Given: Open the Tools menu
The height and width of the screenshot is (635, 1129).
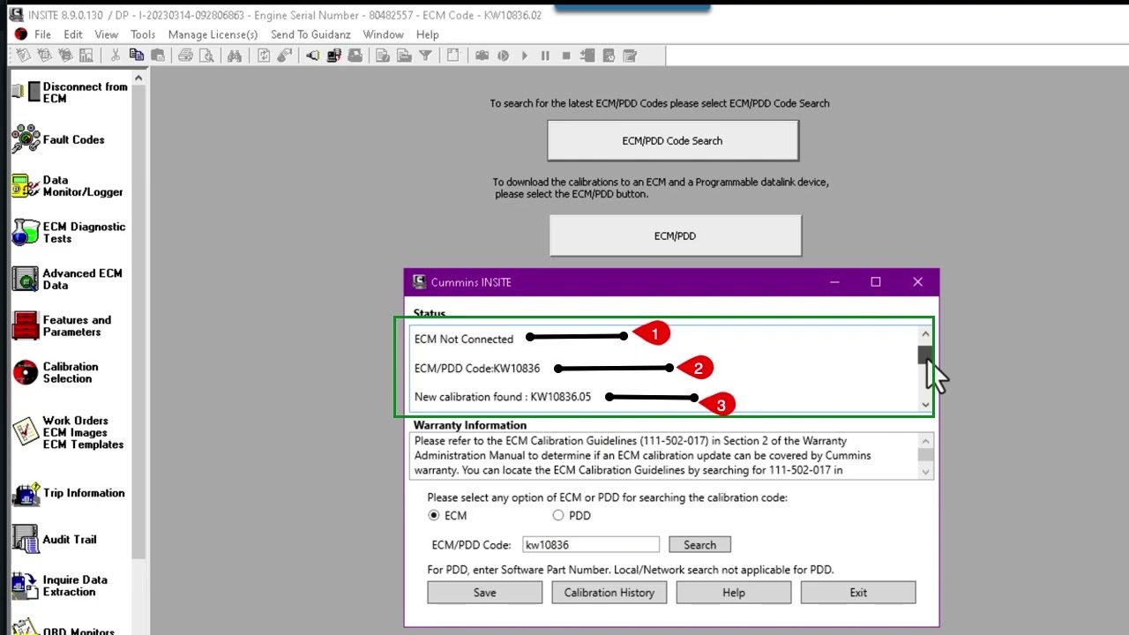Looking at the screenshot, I should (x=143, y=34).
